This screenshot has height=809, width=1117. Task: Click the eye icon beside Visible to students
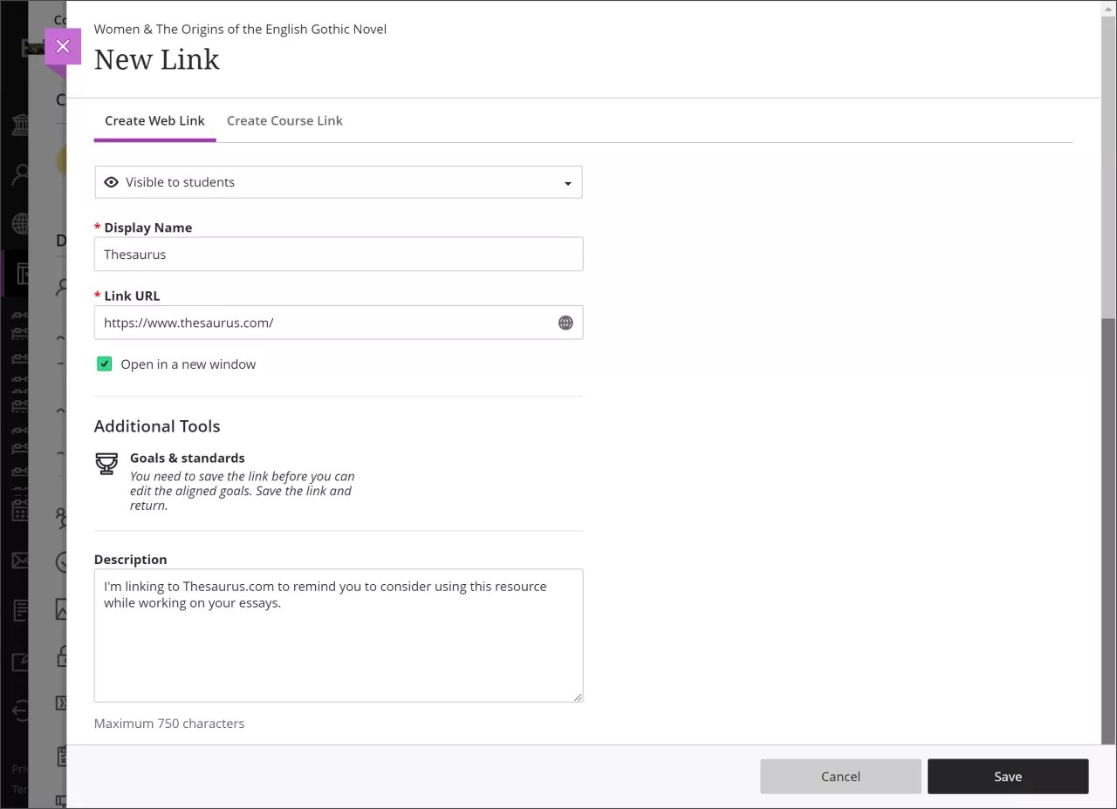tap(111, 181)
